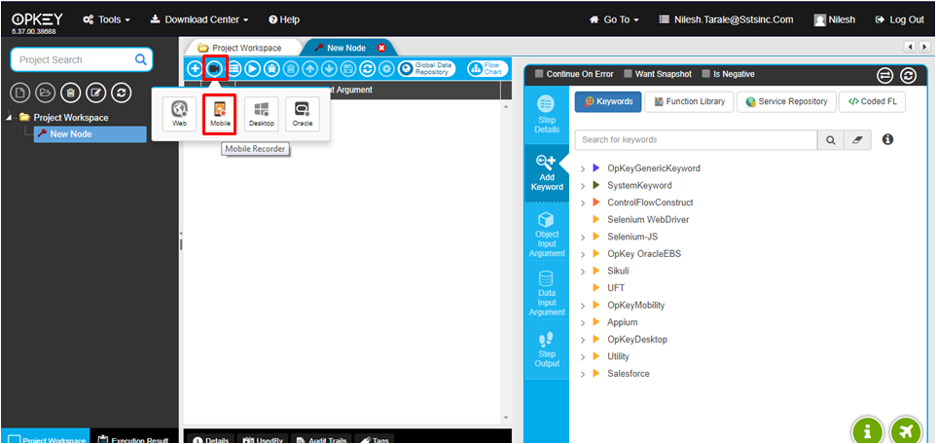Expand the ControlFlowConstruct group
Screen dimensions: 936x444
coord(583,203)
